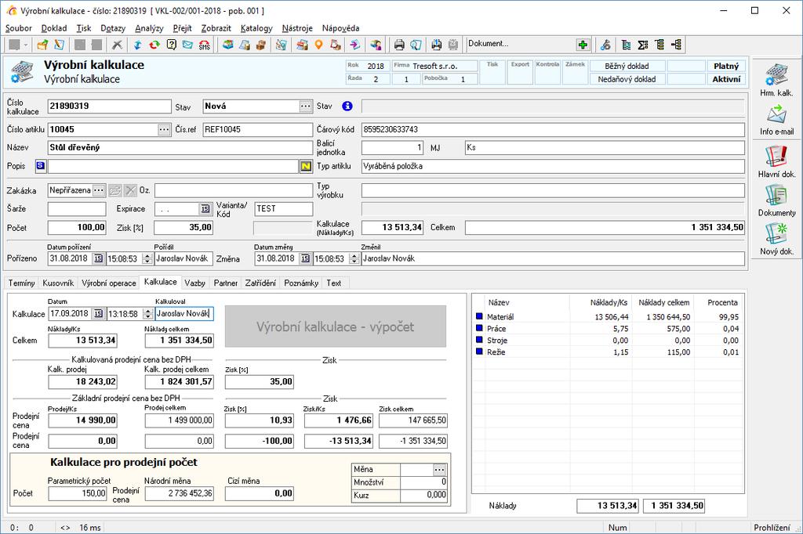
Task: Click the Stroje row in cost table
Action: coord(607,340)
